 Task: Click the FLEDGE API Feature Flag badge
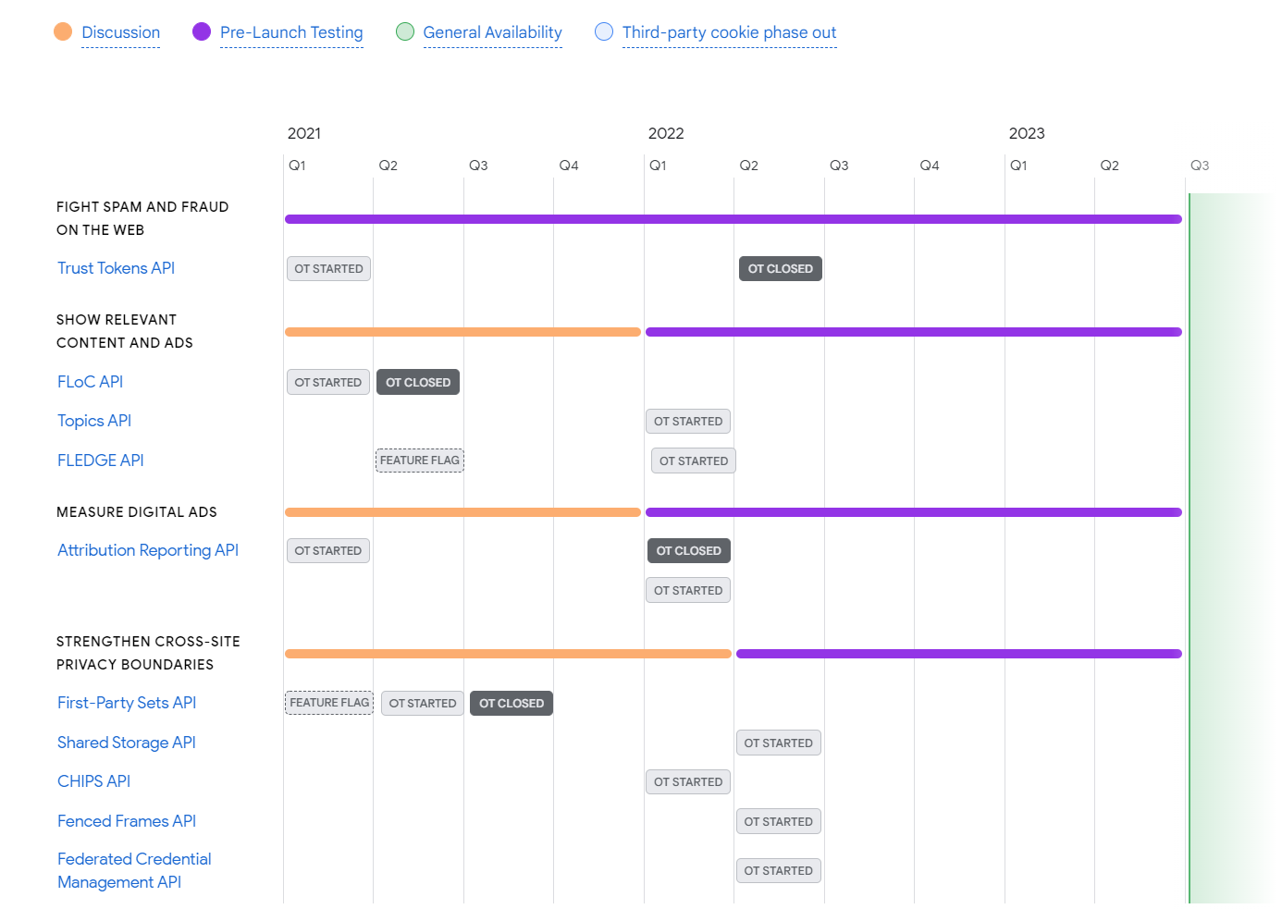[x=419, y=461]
